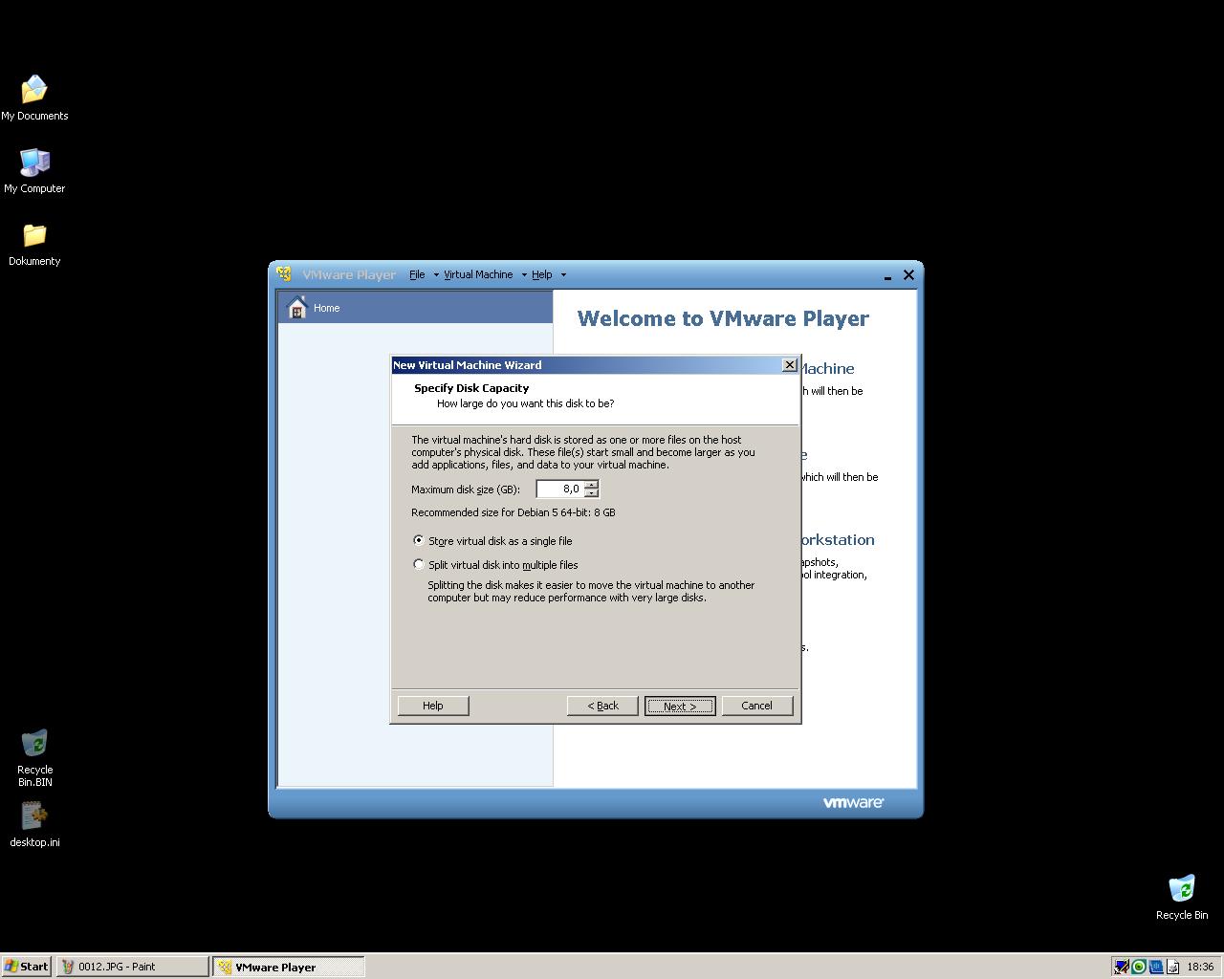Image resolution: width=1224 pixels, height=979 pixels.
Task: Open the Windows Start menu
Action: coord(26,967)
